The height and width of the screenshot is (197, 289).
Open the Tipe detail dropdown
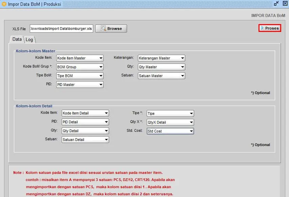coord(170,113)
